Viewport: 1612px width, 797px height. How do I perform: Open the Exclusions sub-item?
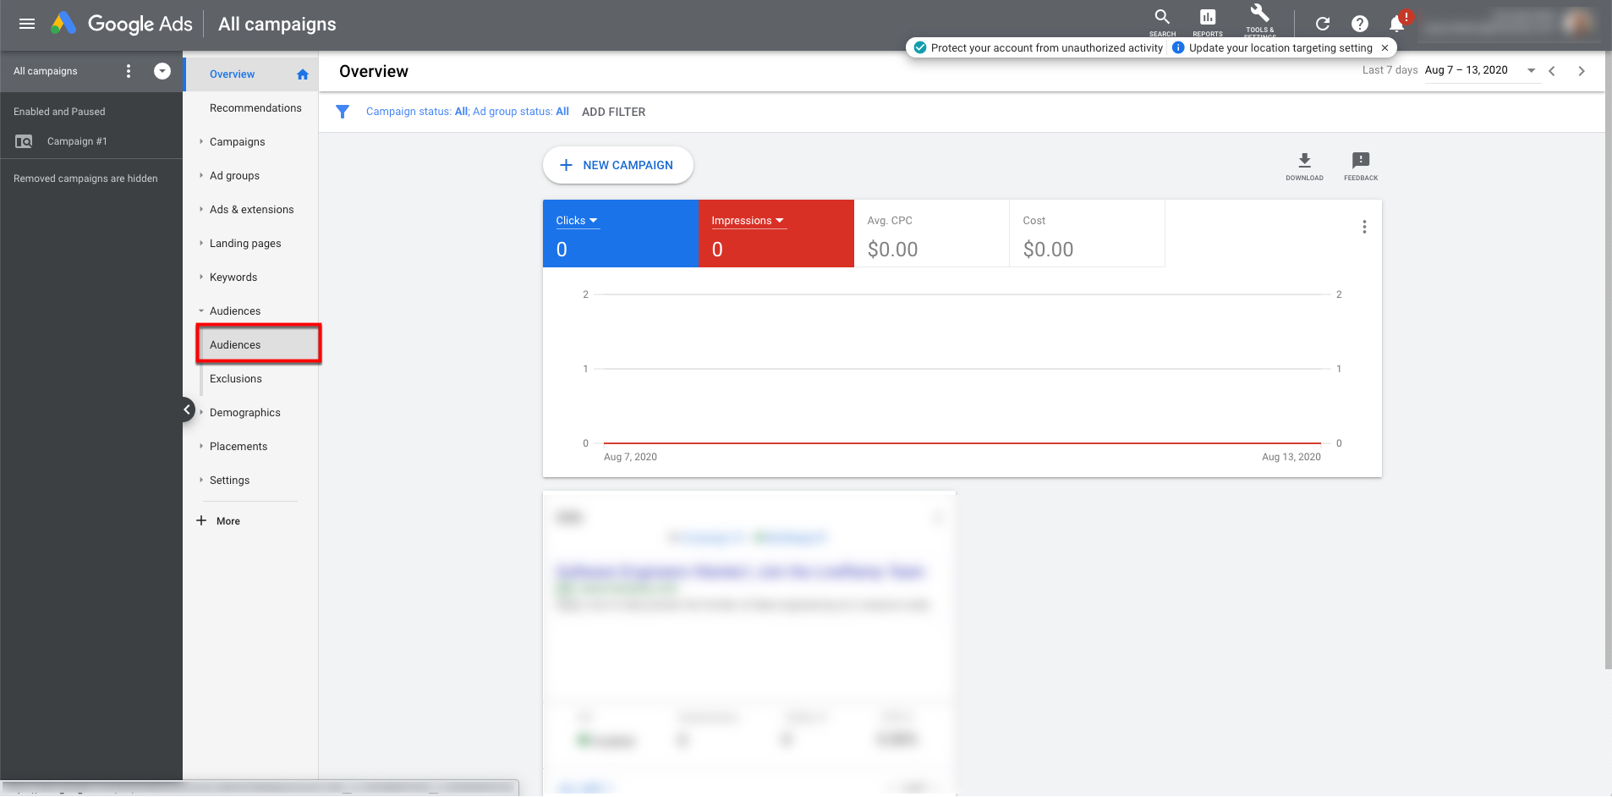tap(235, 379)
